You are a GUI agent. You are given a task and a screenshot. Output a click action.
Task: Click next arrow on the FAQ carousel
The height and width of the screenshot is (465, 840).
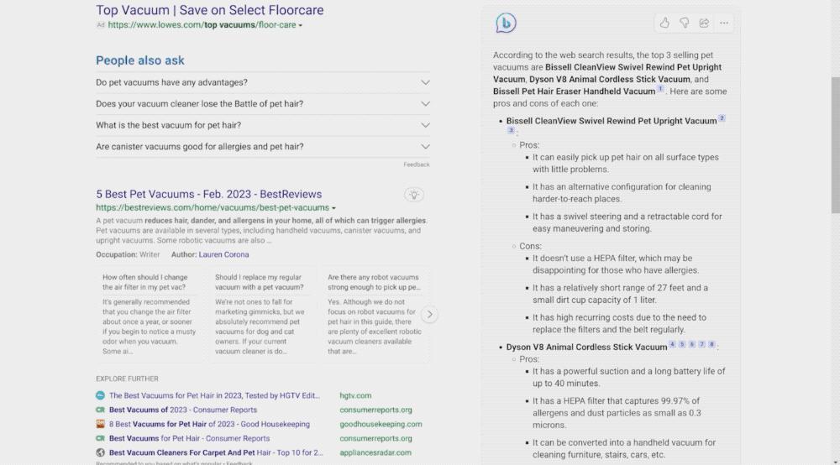[x=429, y=315]
